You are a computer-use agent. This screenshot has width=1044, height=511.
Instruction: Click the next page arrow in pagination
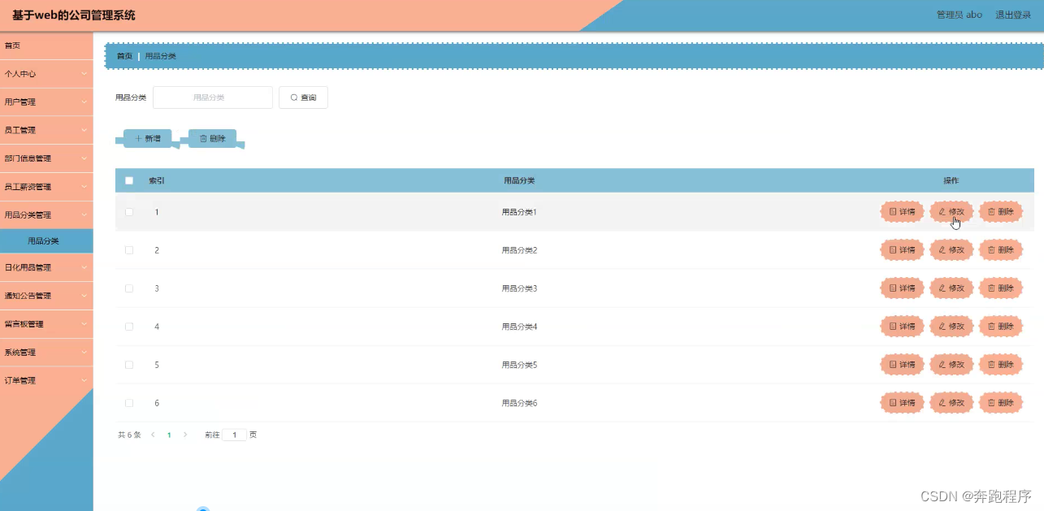point(184,435)
